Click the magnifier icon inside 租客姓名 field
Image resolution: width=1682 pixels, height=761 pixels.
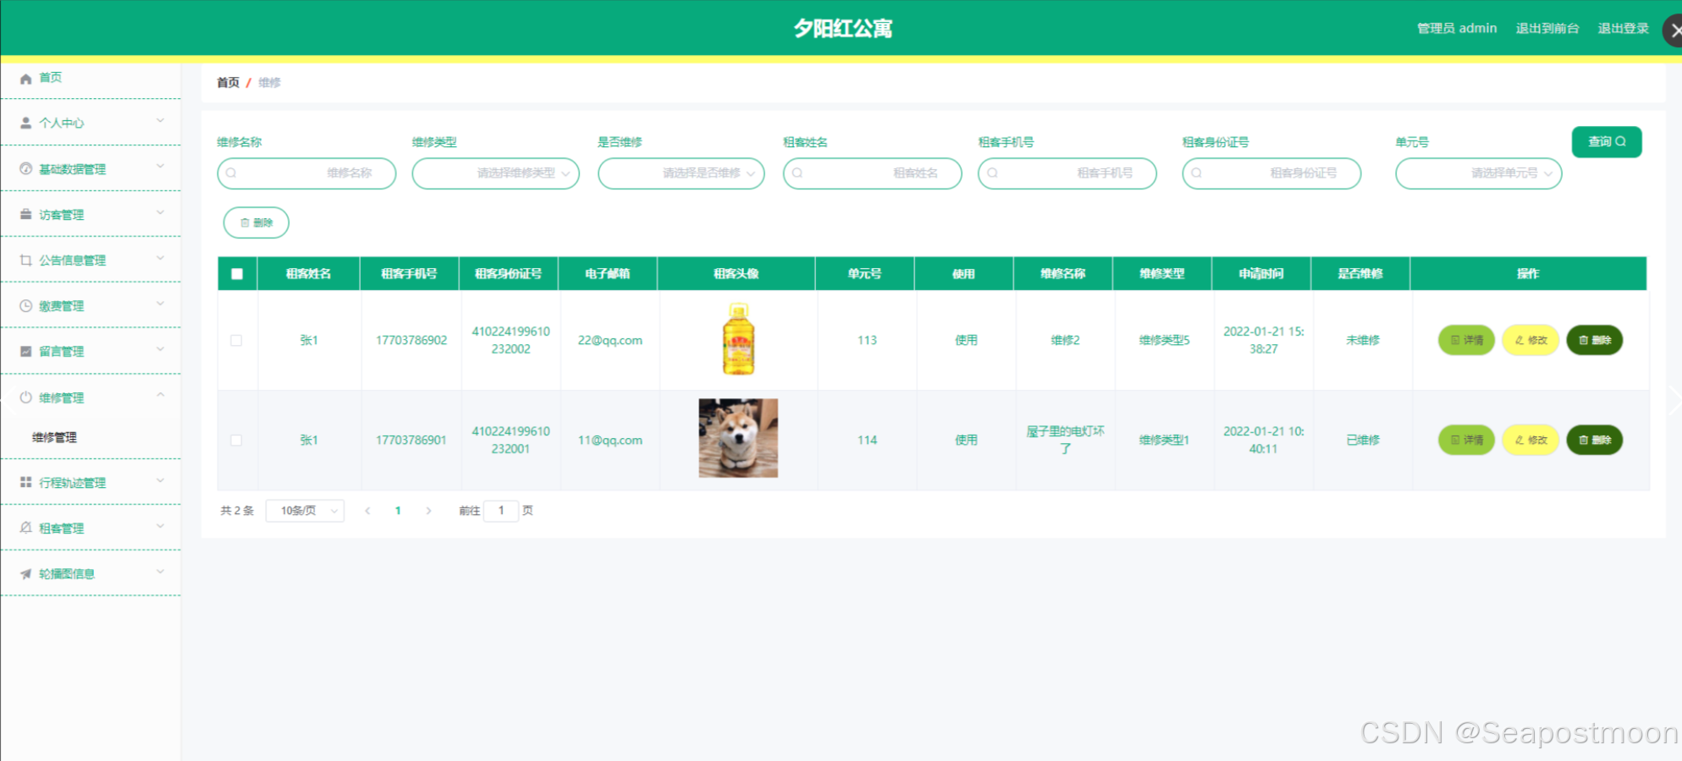[797, 173]
